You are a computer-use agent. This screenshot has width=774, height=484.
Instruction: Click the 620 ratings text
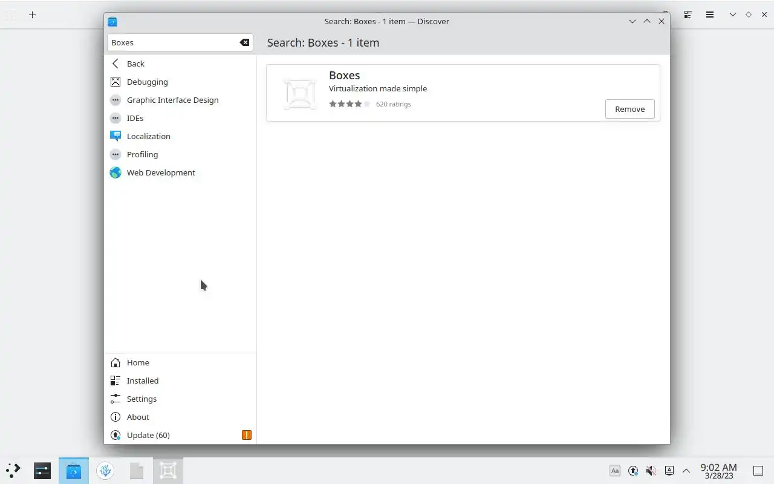pyautogui.click(x=393, y=104)
